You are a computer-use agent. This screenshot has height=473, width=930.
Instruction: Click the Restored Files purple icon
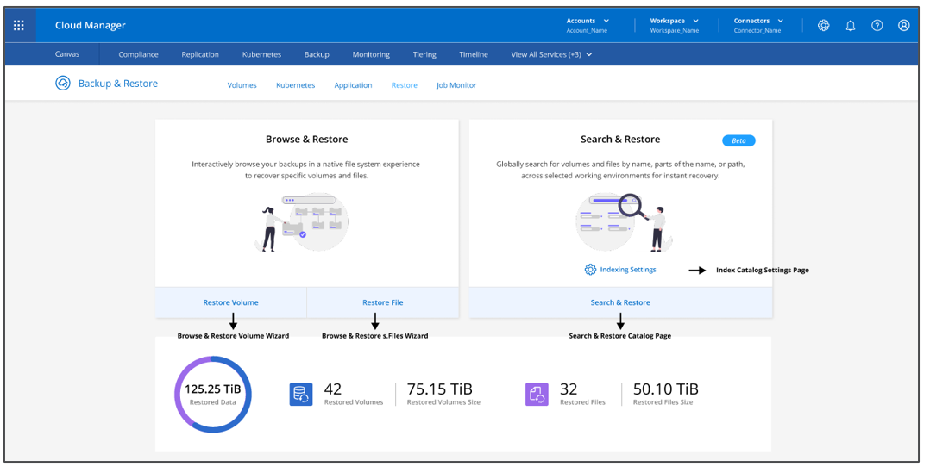[x=537, y=395]
